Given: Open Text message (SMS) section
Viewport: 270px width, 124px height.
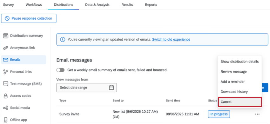Looking at the screenshot, I should coord(24,84).
